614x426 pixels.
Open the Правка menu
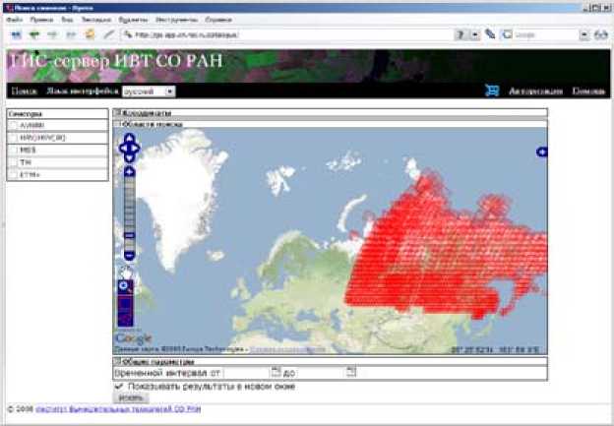tap(41, 20)
